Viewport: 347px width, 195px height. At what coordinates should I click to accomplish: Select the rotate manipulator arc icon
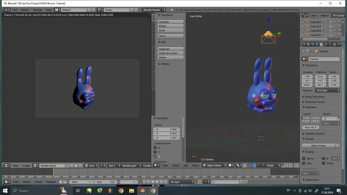point(258,165)
